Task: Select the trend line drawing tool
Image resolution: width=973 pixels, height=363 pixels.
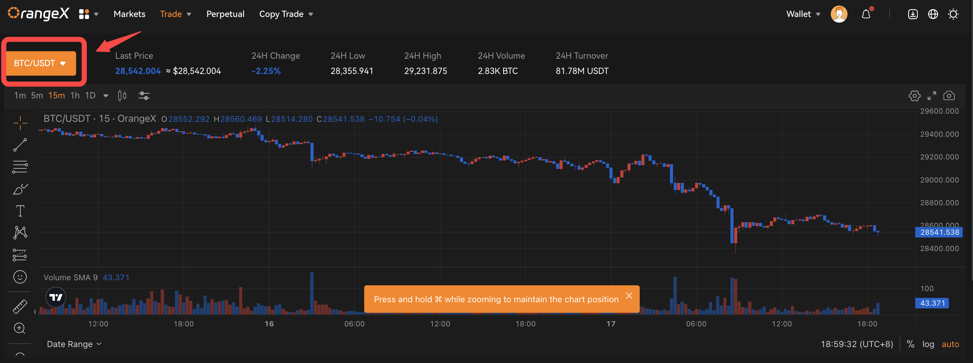Action: pos(20,145)
